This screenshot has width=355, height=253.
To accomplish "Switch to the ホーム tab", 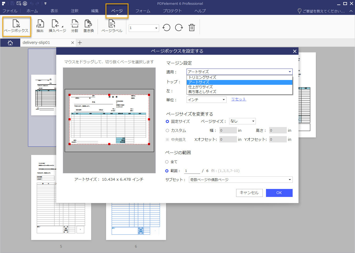I will point(32,11).
